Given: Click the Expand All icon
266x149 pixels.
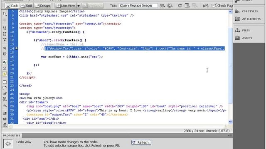Looking at the screenshot, I should tap(5, 40).
